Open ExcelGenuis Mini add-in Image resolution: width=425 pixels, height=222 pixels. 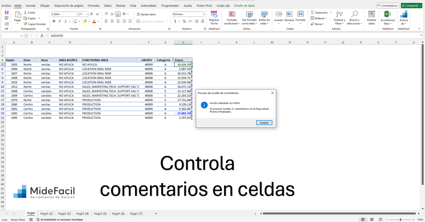click(x=388, y=18)
